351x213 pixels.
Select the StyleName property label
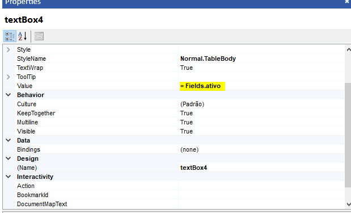pos(31,59)
